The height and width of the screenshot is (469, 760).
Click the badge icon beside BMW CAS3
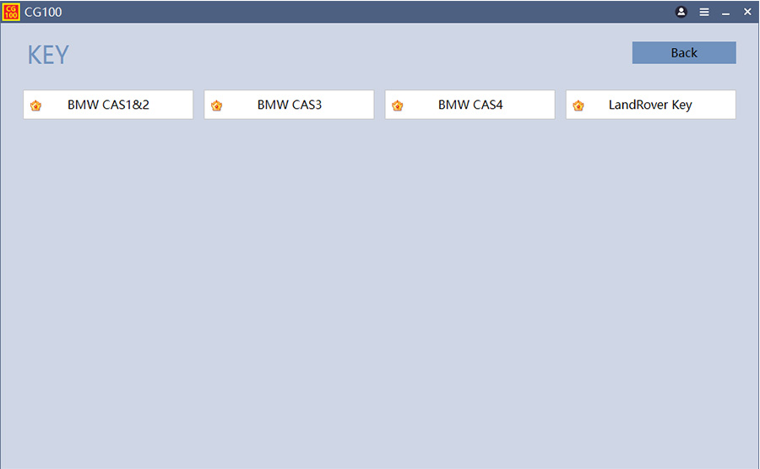click(216, 105)
